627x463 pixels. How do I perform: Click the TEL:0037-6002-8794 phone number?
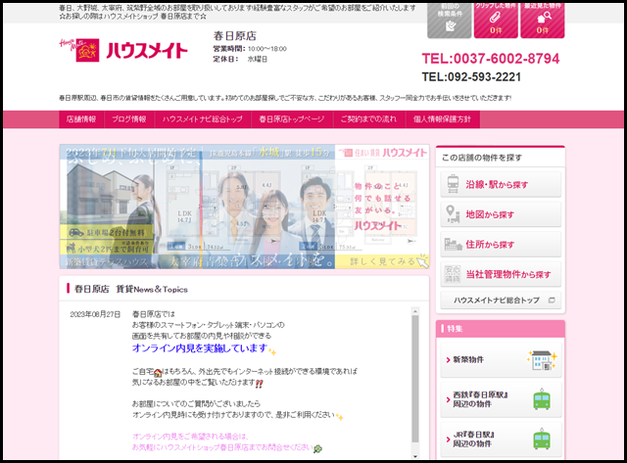click(x=491, y=59)
